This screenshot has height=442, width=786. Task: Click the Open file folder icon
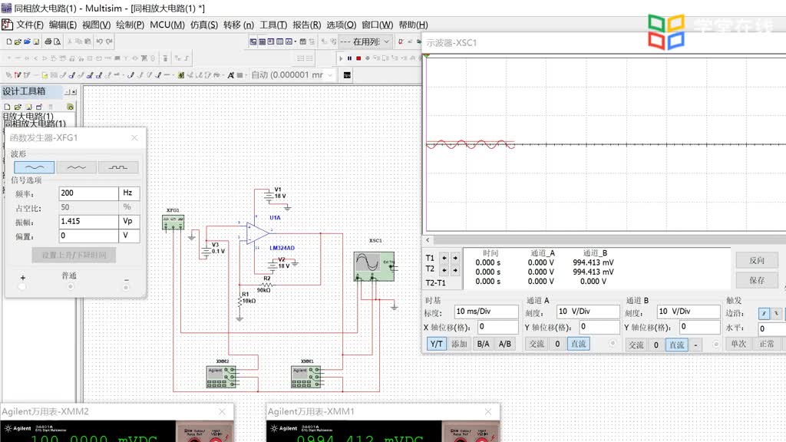(18, 41)
